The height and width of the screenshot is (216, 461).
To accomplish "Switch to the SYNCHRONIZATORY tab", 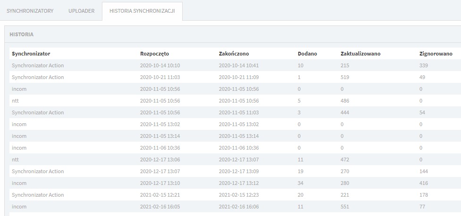I will [x=30, y=11].
